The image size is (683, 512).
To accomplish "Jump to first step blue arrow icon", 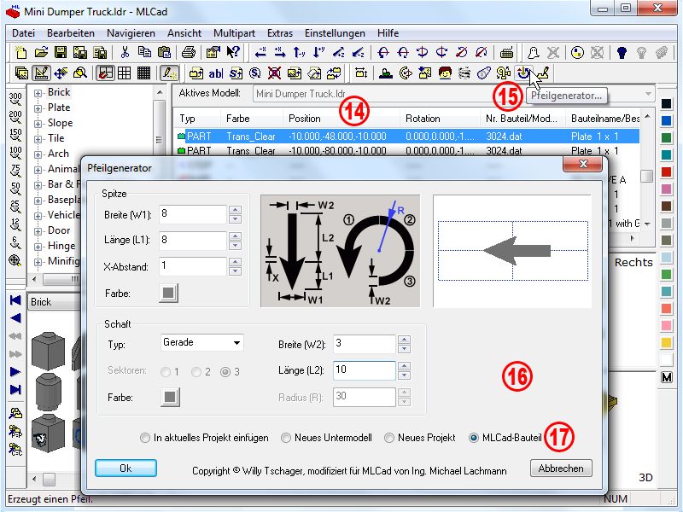I will pyautogui.click(x=15, y=300).
